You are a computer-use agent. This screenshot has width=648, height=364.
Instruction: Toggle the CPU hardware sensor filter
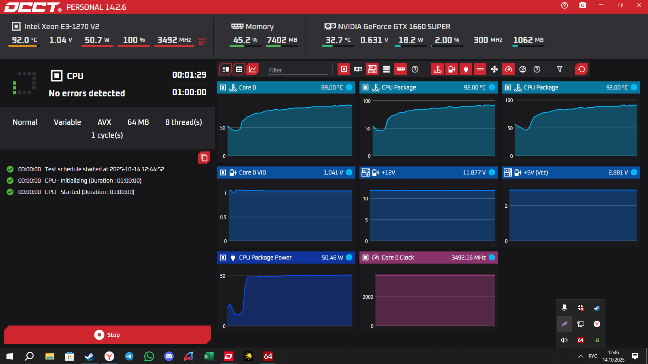tap(344, 69)
